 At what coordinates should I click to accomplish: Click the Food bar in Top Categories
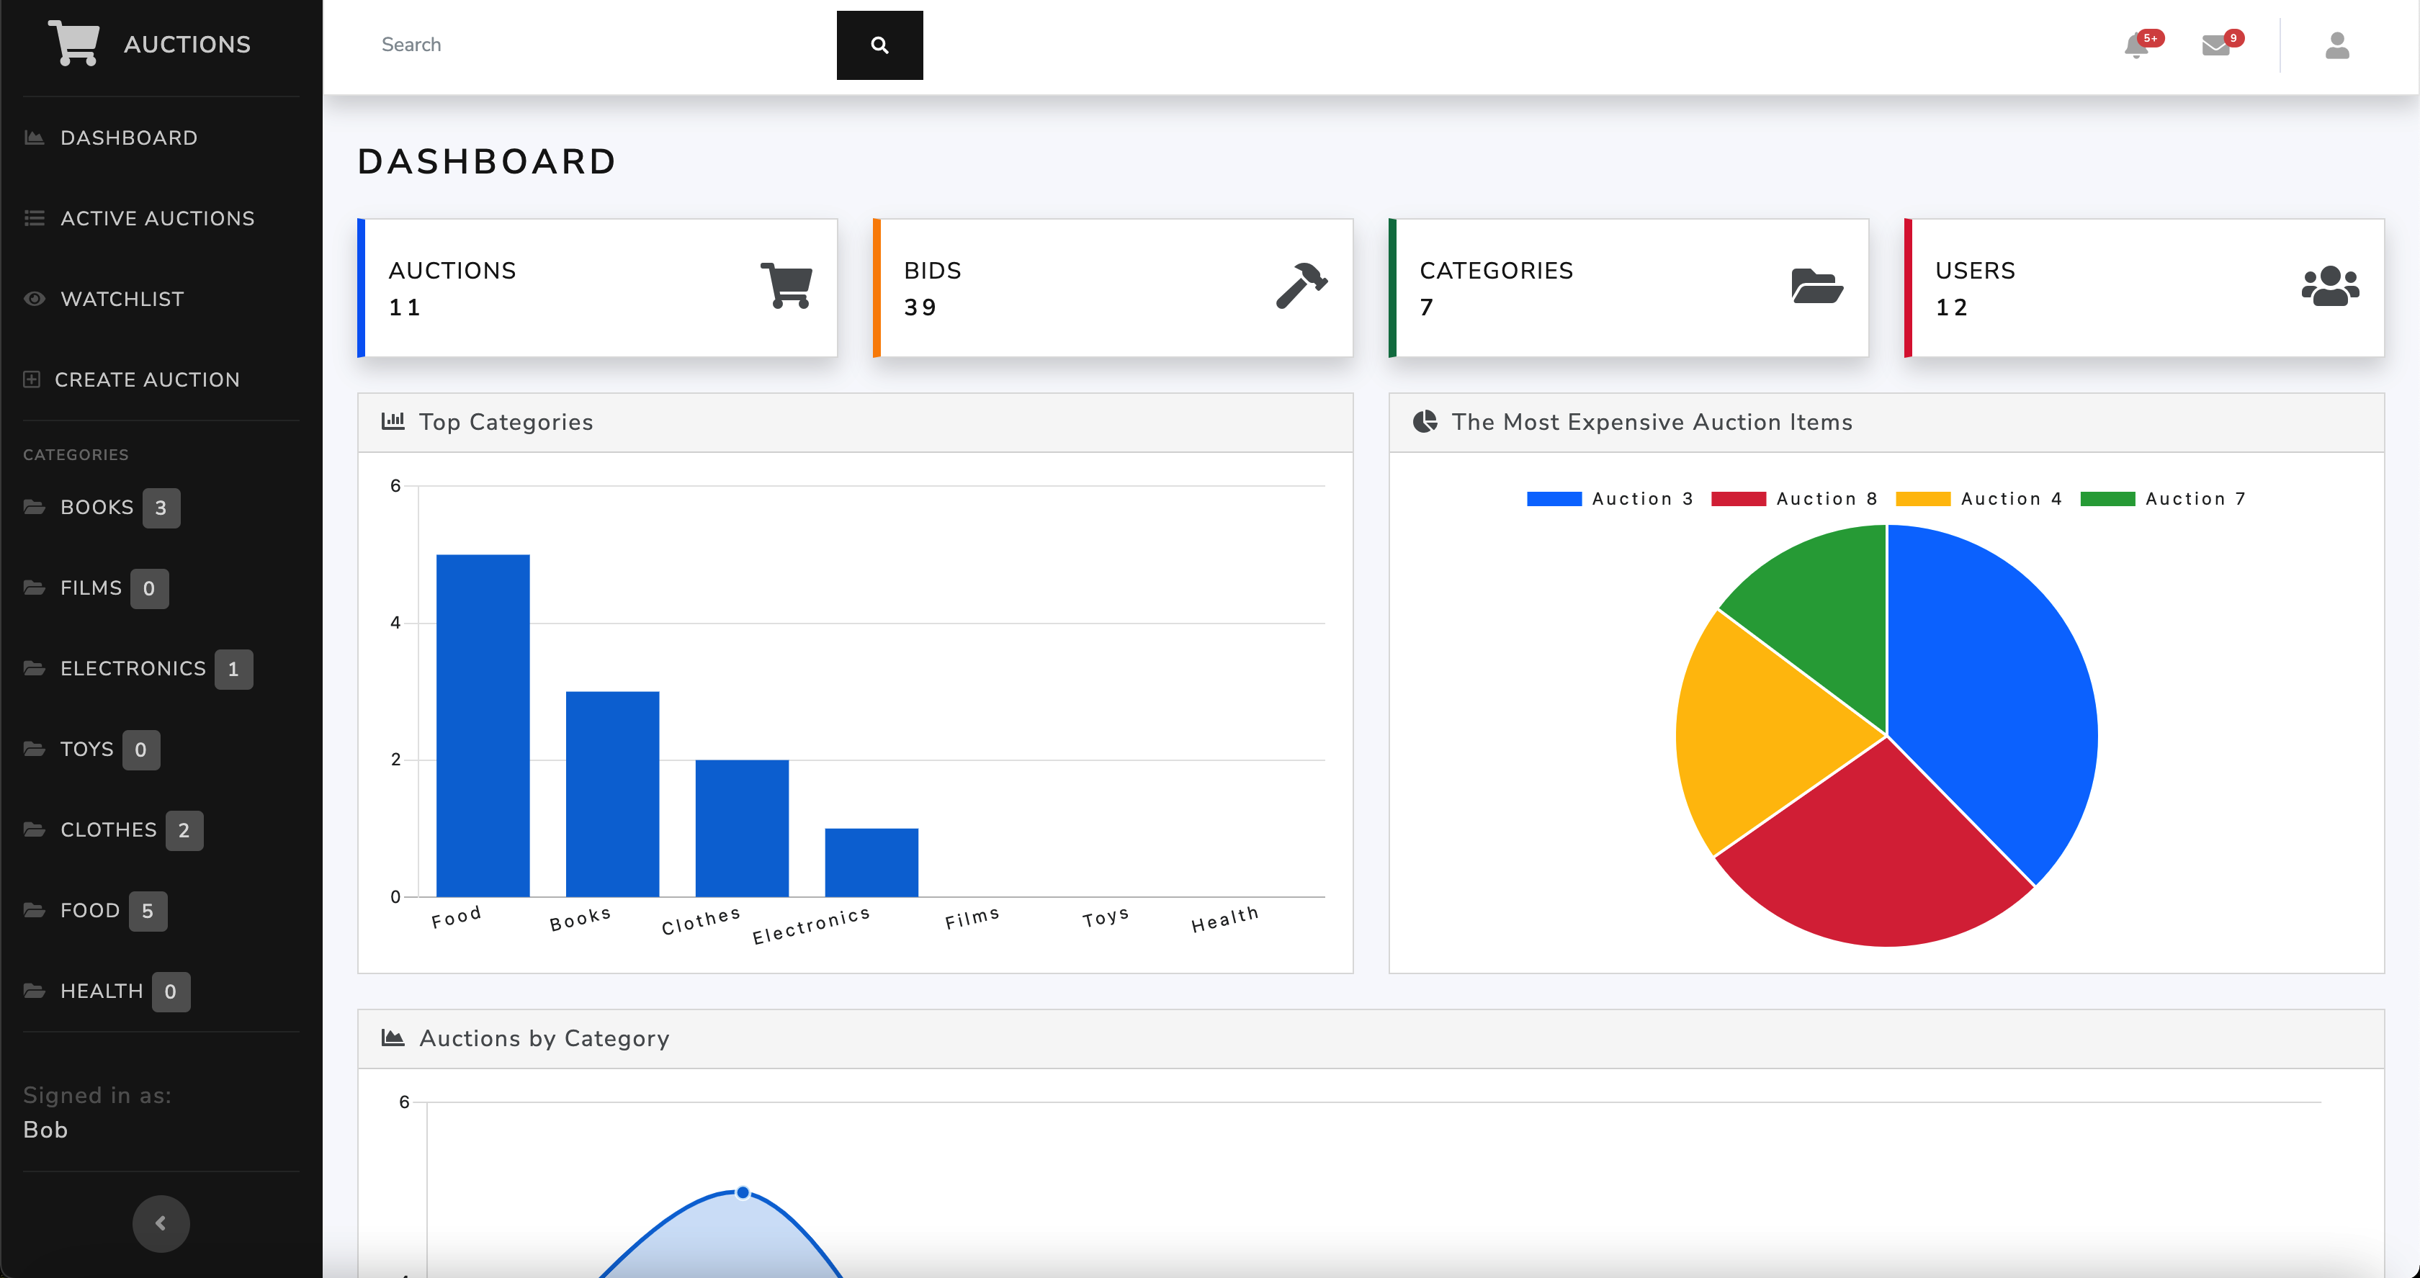(483, 726)
